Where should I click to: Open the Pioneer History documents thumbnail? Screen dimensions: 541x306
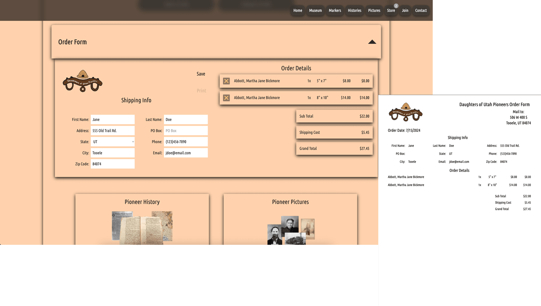[142, 227]
